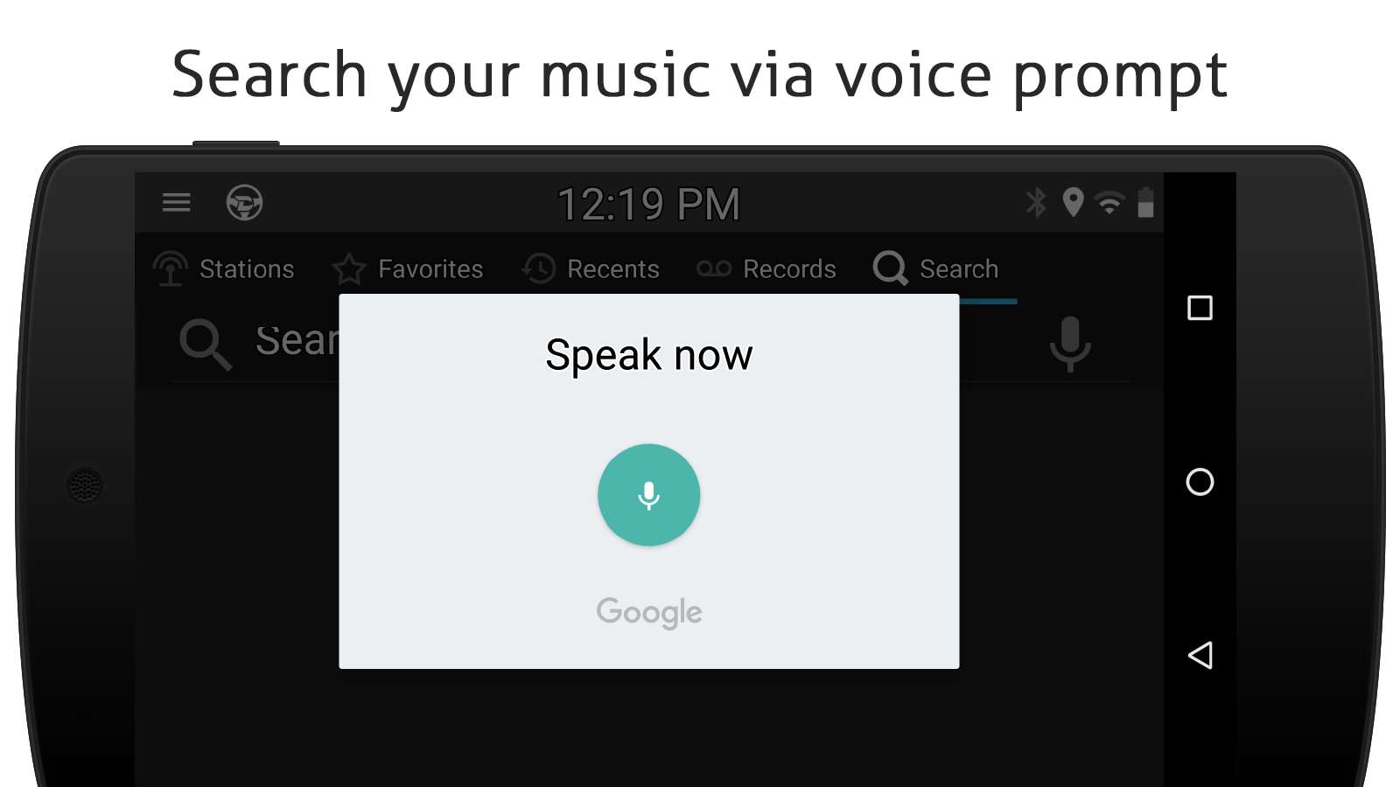Tap the teal microphone button

[x=648, y=495]
